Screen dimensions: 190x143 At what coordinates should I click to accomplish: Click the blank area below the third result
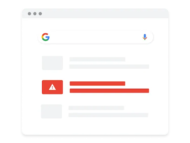[95, 126]
